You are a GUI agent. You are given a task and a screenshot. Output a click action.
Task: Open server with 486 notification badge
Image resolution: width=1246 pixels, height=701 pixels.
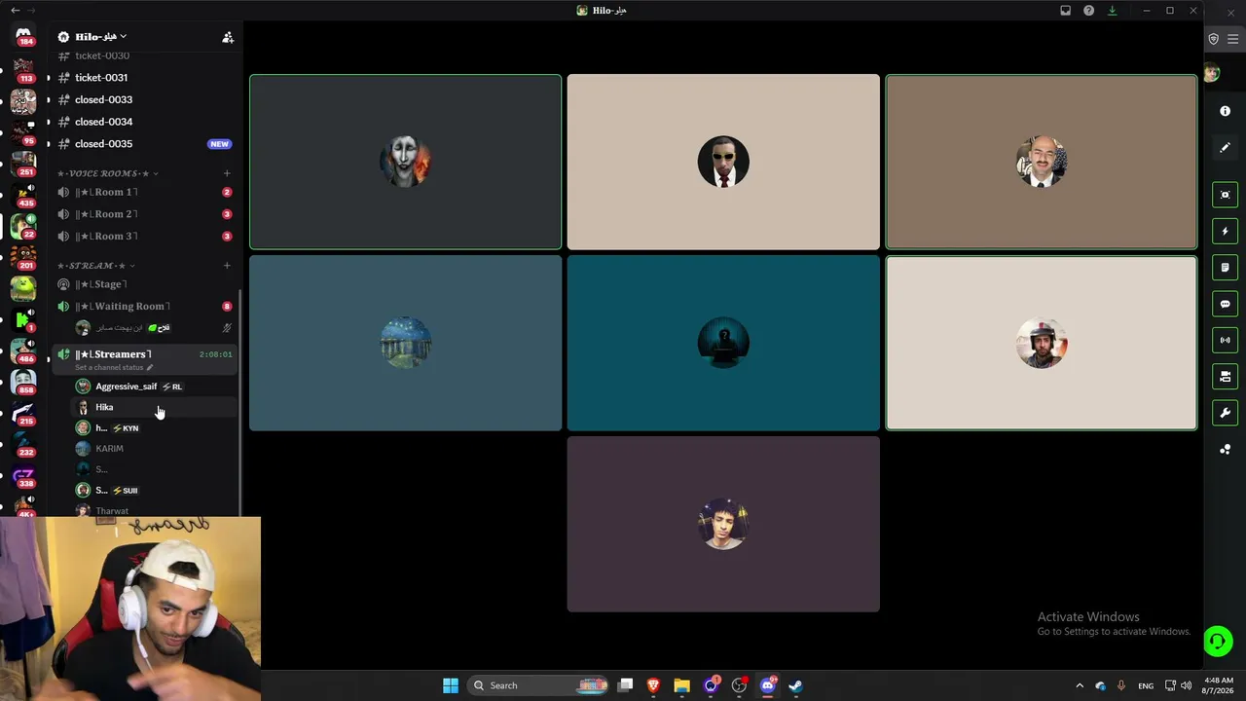click(x=23, y=350)
